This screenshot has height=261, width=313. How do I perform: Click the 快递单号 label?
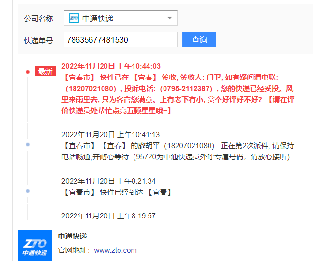[x=38, y=41]
